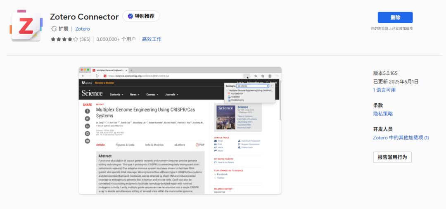
Task: Click the 你的浏览器上已安装加载项 note
Action: pos(391,28)
